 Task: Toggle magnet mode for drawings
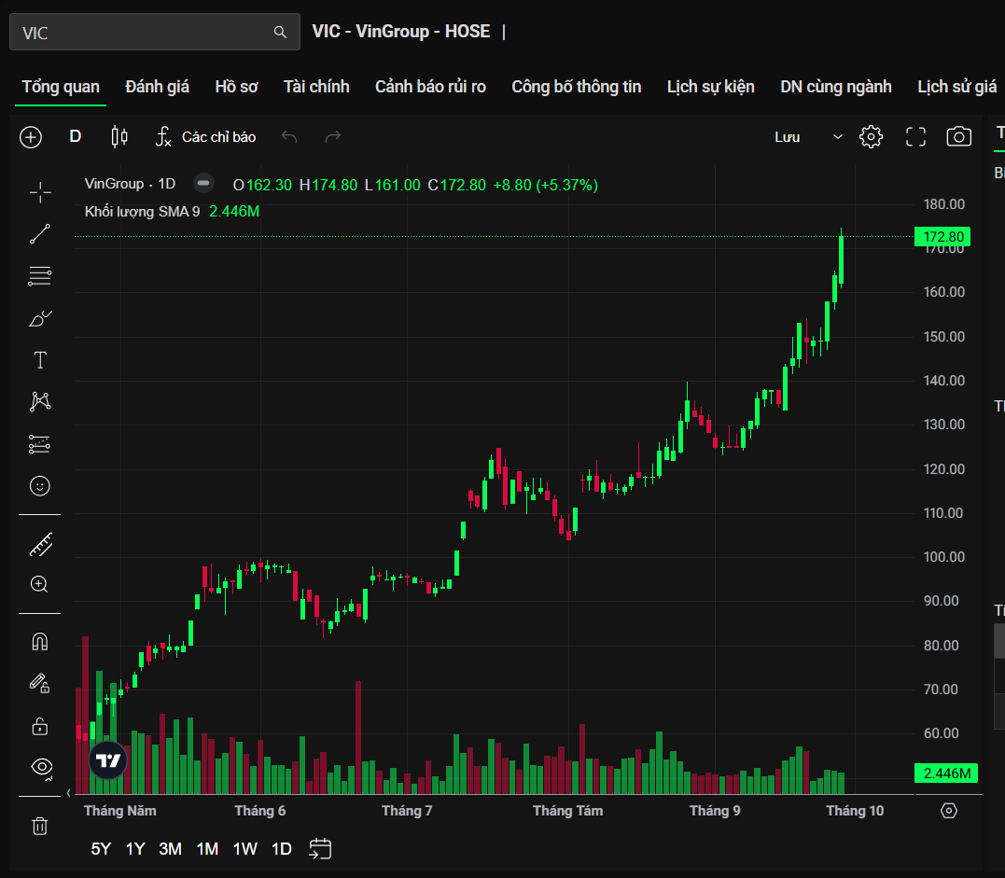tap(40, 642)
